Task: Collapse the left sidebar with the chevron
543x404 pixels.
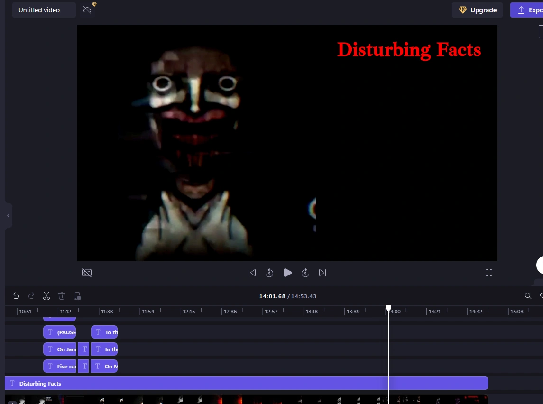Action: pyautogui.click(x=8, y=216)
